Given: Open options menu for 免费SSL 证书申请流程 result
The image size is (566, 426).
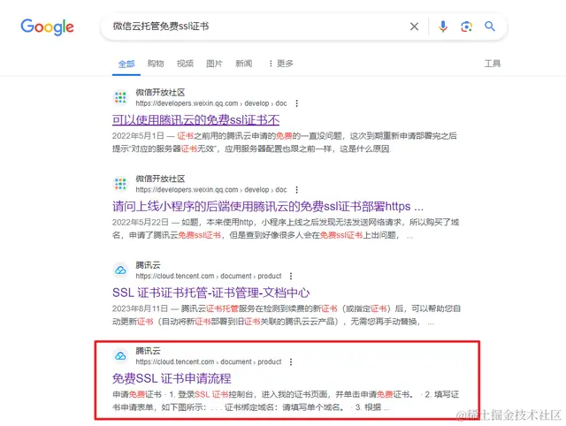Looking at the screenshot, I should [291, 361].
